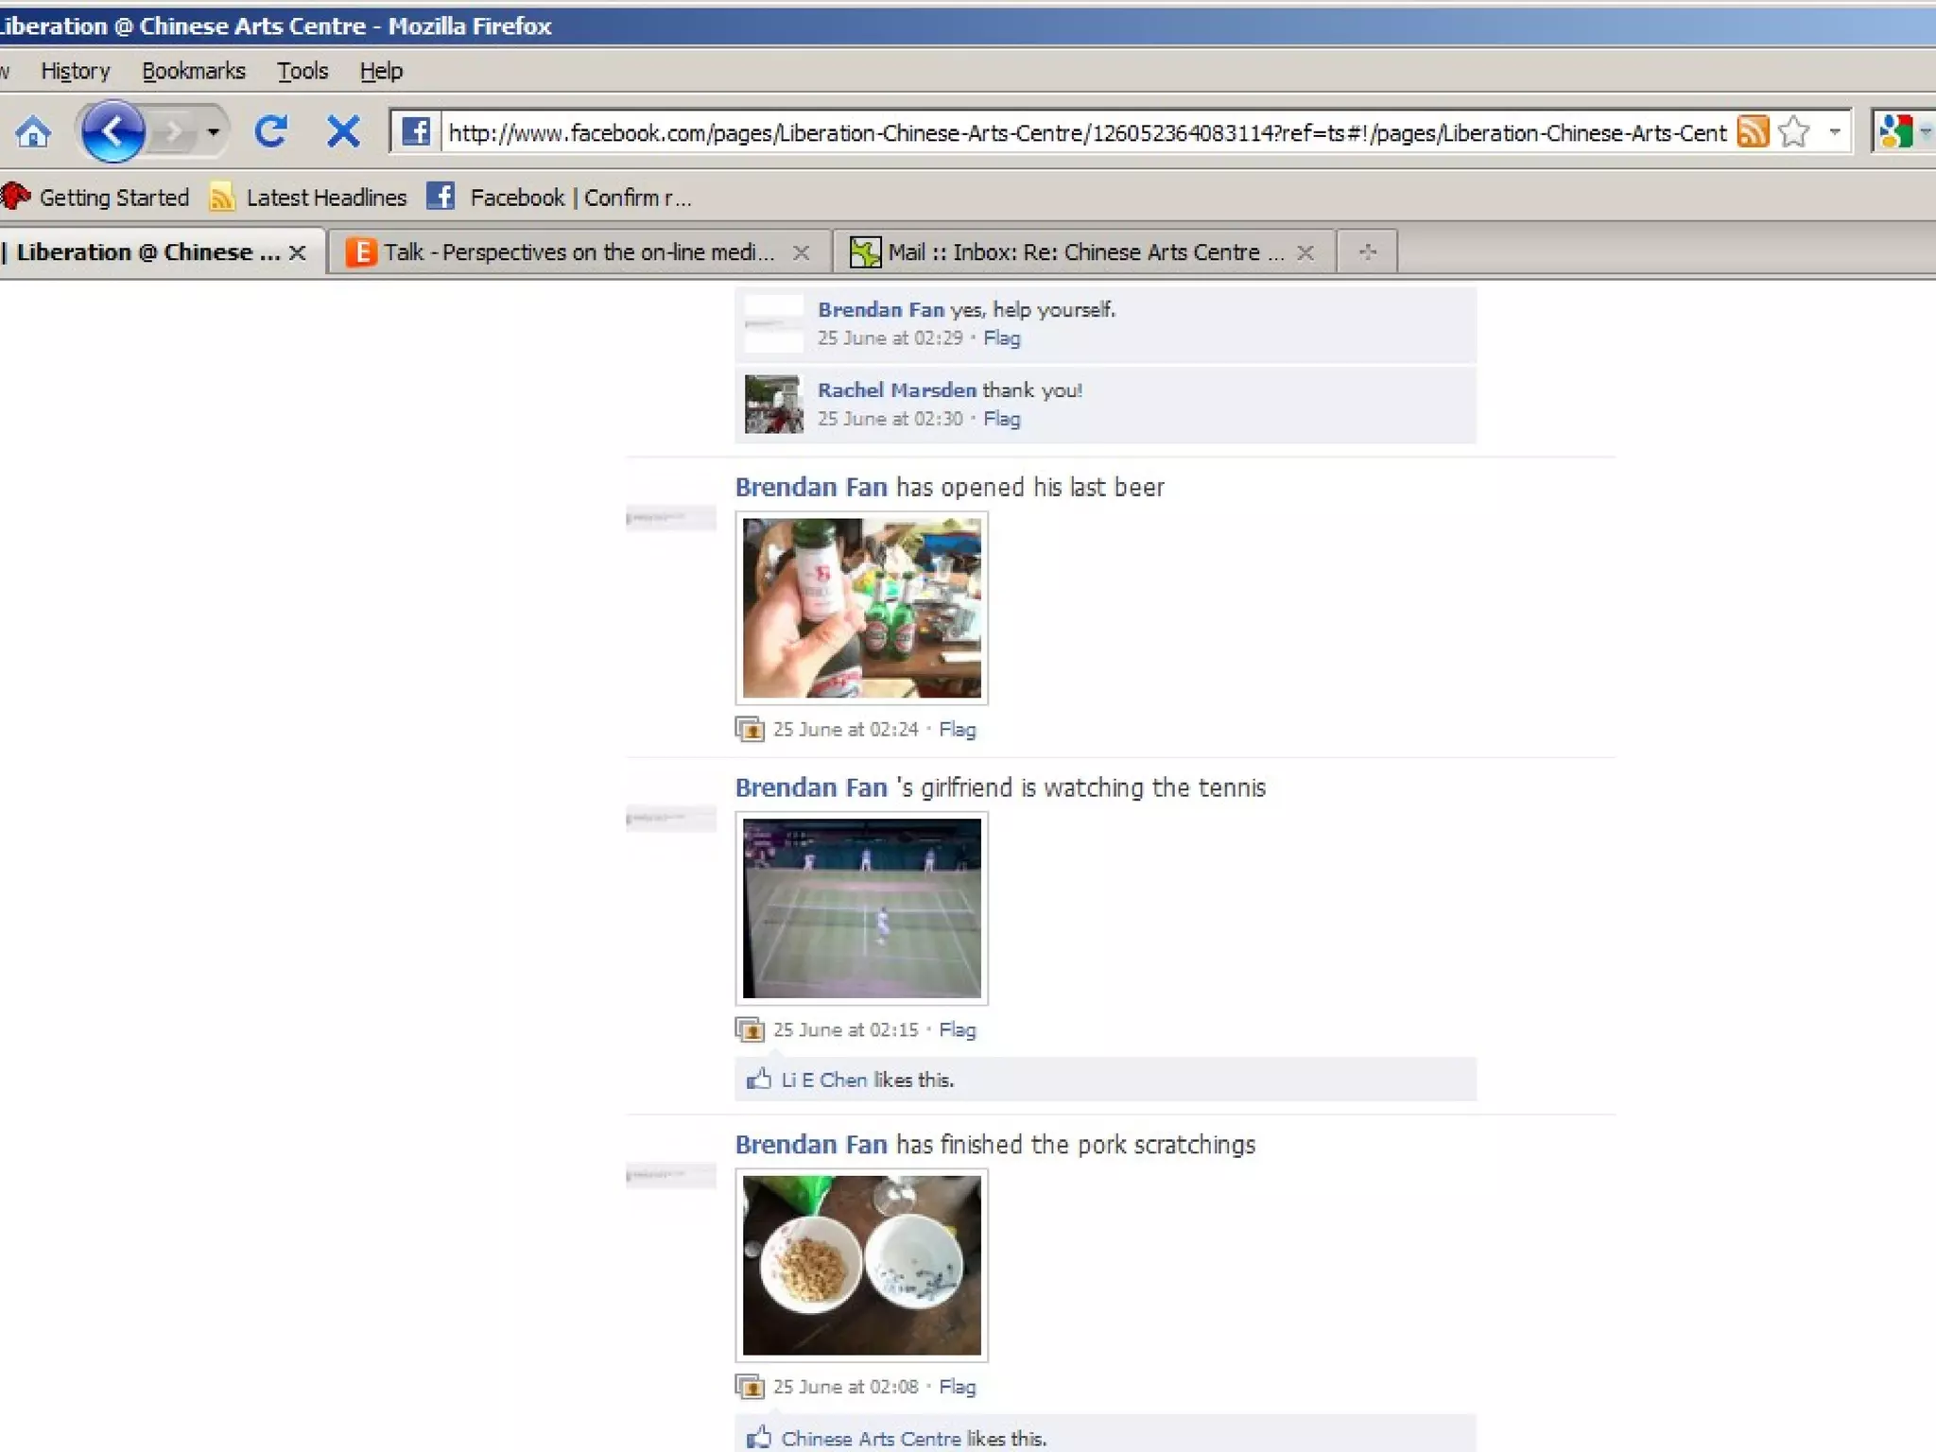Expand the address bar URL history dropdown

[x=1834, y=131]
